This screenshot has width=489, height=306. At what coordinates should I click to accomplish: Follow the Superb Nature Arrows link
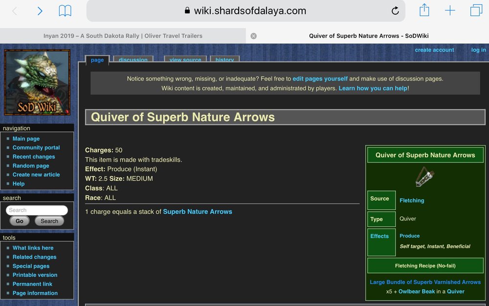198,212
